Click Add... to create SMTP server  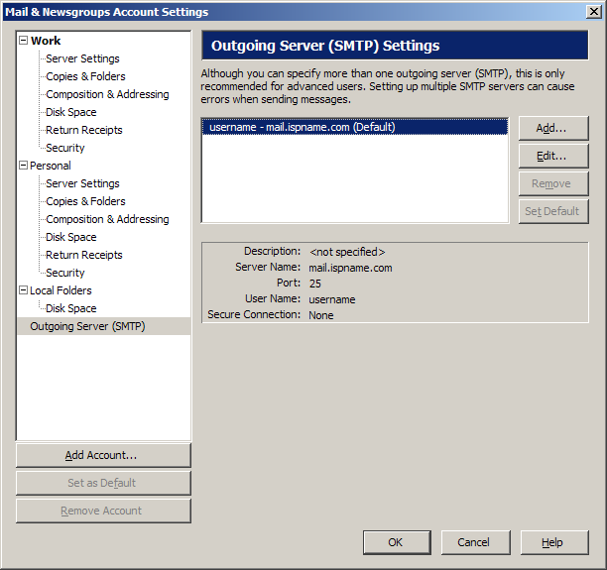pyautogui.click(x=552, y=128)
